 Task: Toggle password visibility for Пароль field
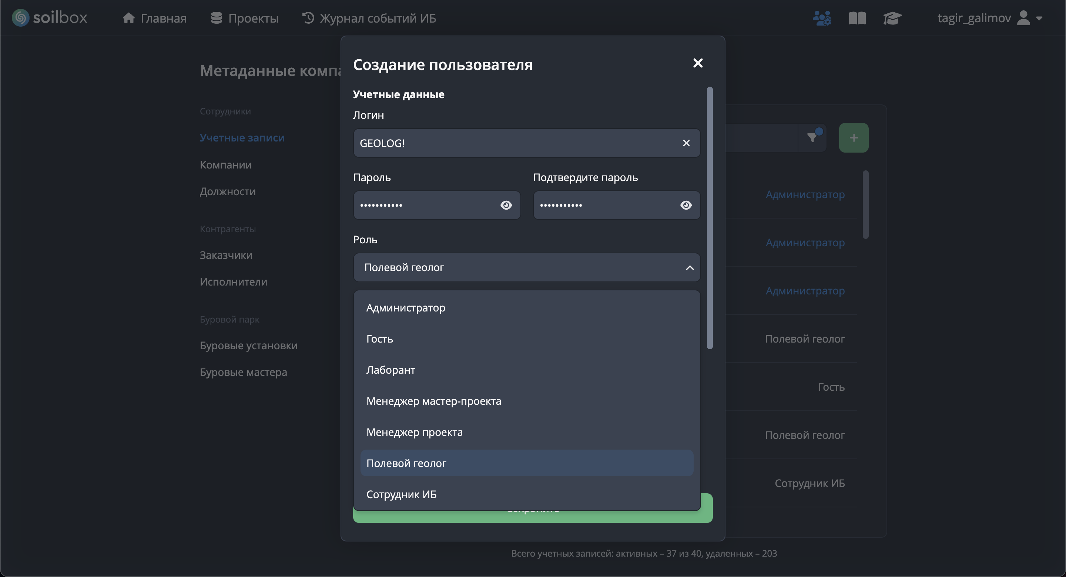506,205
